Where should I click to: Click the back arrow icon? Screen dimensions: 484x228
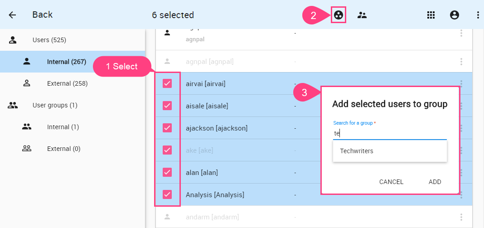12,15
